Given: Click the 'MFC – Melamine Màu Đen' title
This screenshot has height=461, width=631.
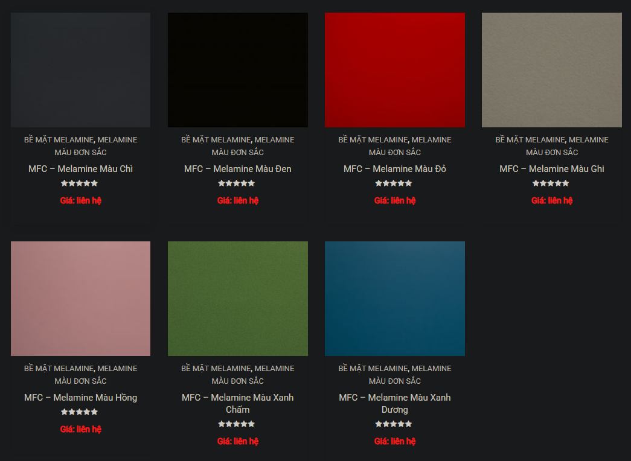Looking at the screenshot, I should pos(237,169).
